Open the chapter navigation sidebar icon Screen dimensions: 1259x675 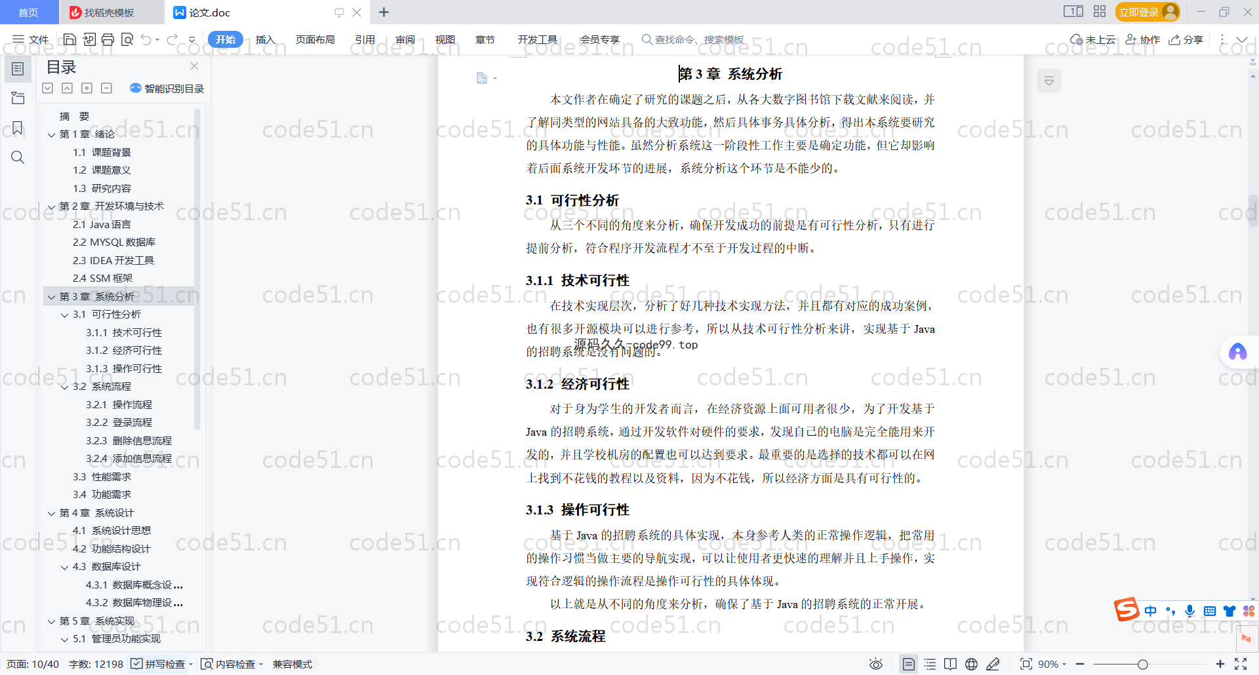coord(18,98)
